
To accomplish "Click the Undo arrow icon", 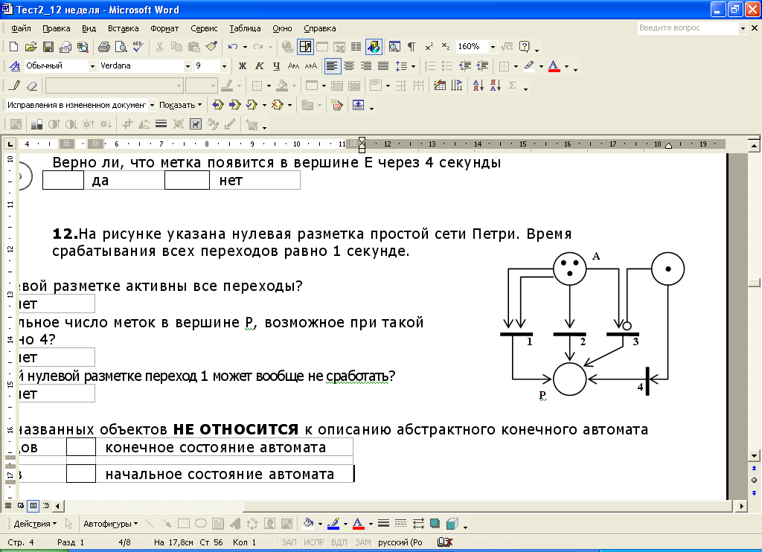I will point(233,47).
